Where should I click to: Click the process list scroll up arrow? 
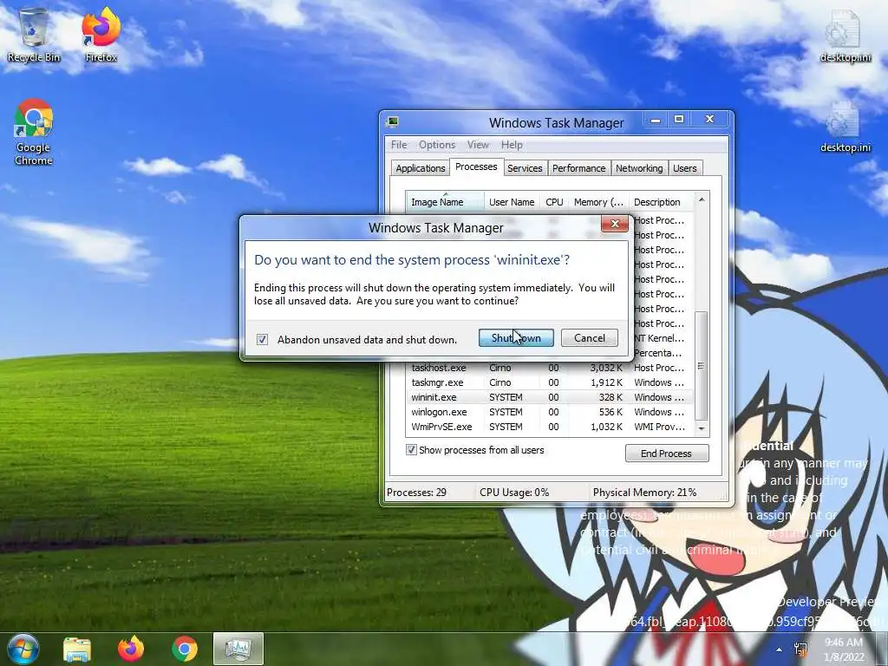[x=702, y=199]
